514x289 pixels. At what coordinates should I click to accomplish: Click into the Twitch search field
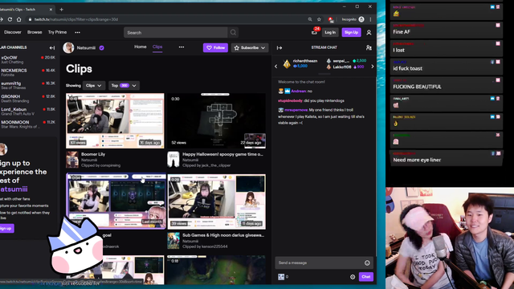[176, 32]
